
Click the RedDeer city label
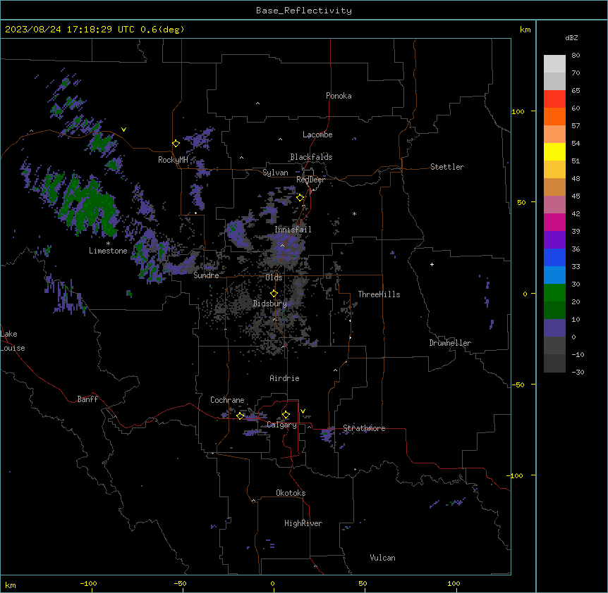coord(310,180)
